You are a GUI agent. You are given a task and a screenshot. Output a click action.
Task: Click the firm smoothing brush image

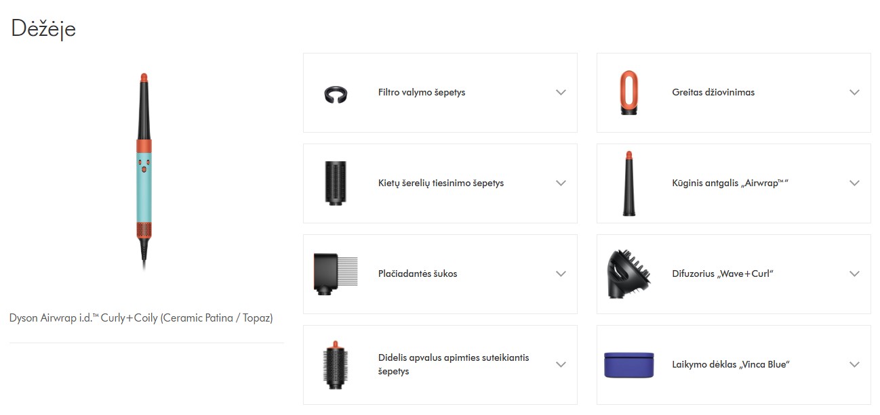[x=336, y=183]
